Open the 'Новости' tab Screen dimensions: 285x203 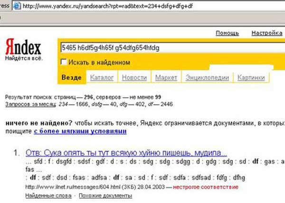click(134, 77)
